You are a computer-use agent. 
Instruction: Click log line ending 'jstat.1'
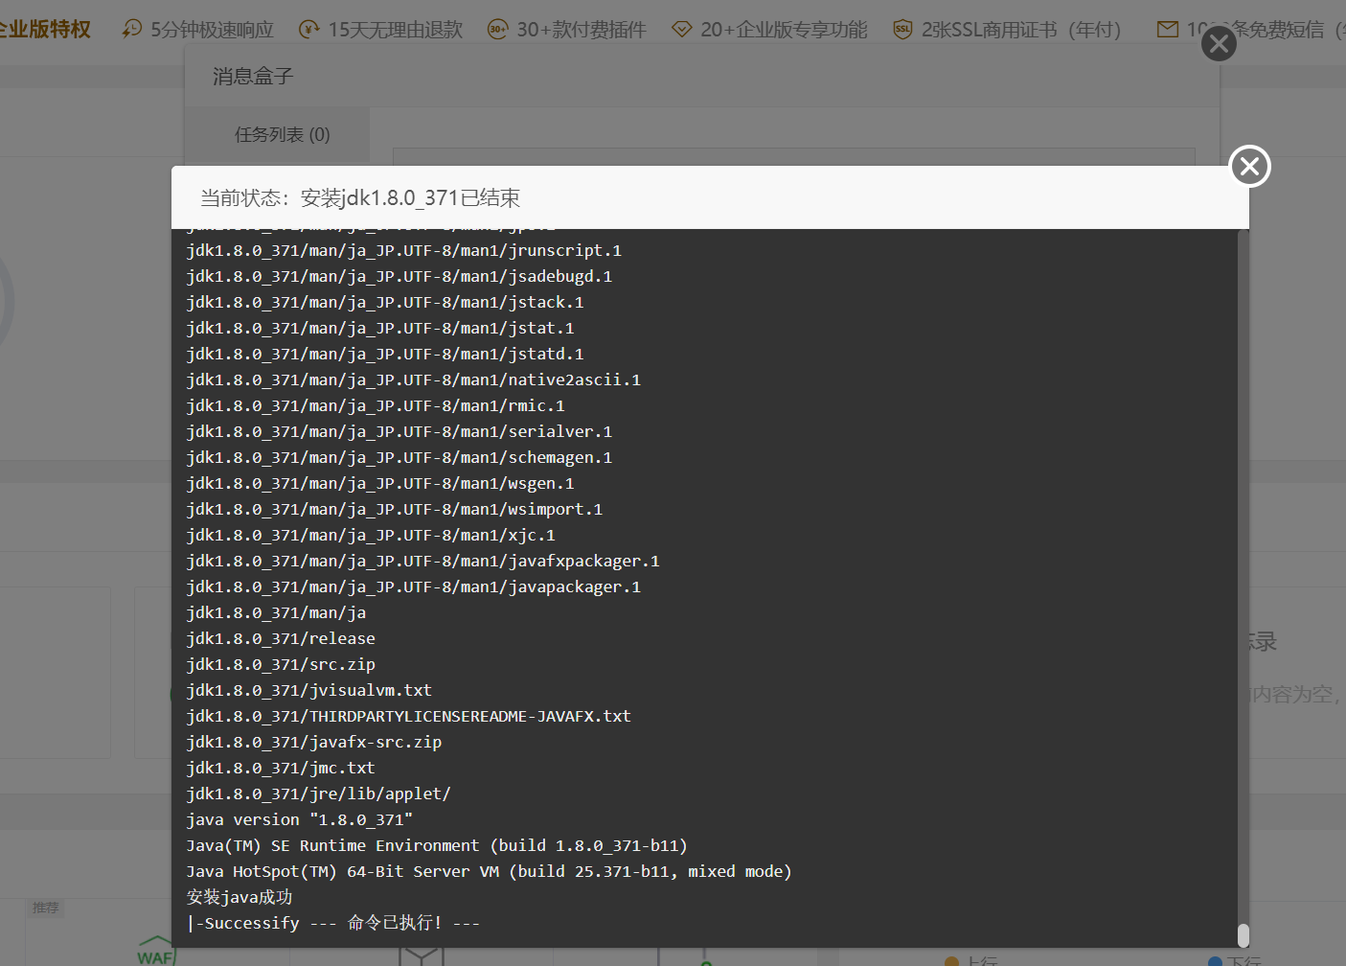coord(379,329)
